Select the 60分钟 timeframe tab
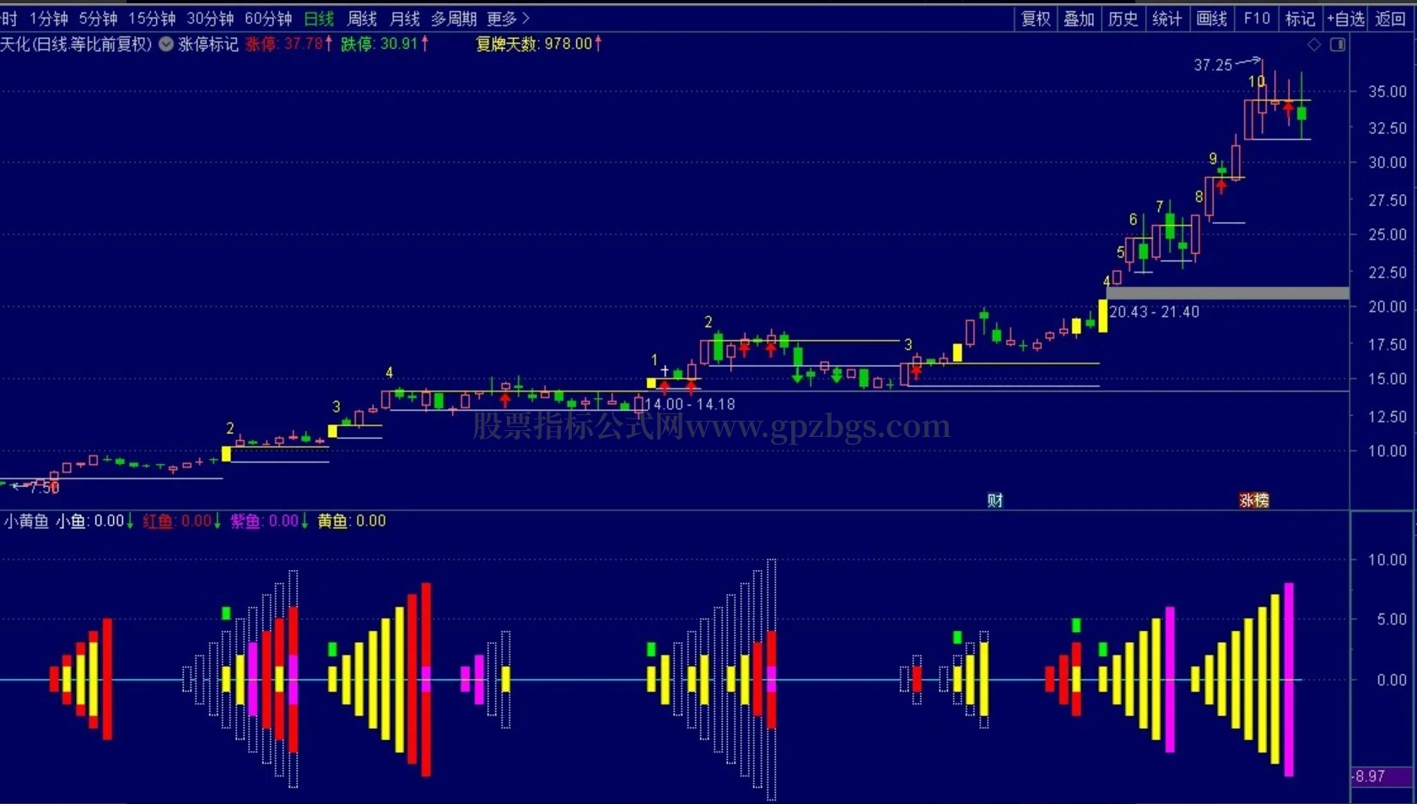The height and width of the screenshot is (804, 1417). tap(268, 18)
